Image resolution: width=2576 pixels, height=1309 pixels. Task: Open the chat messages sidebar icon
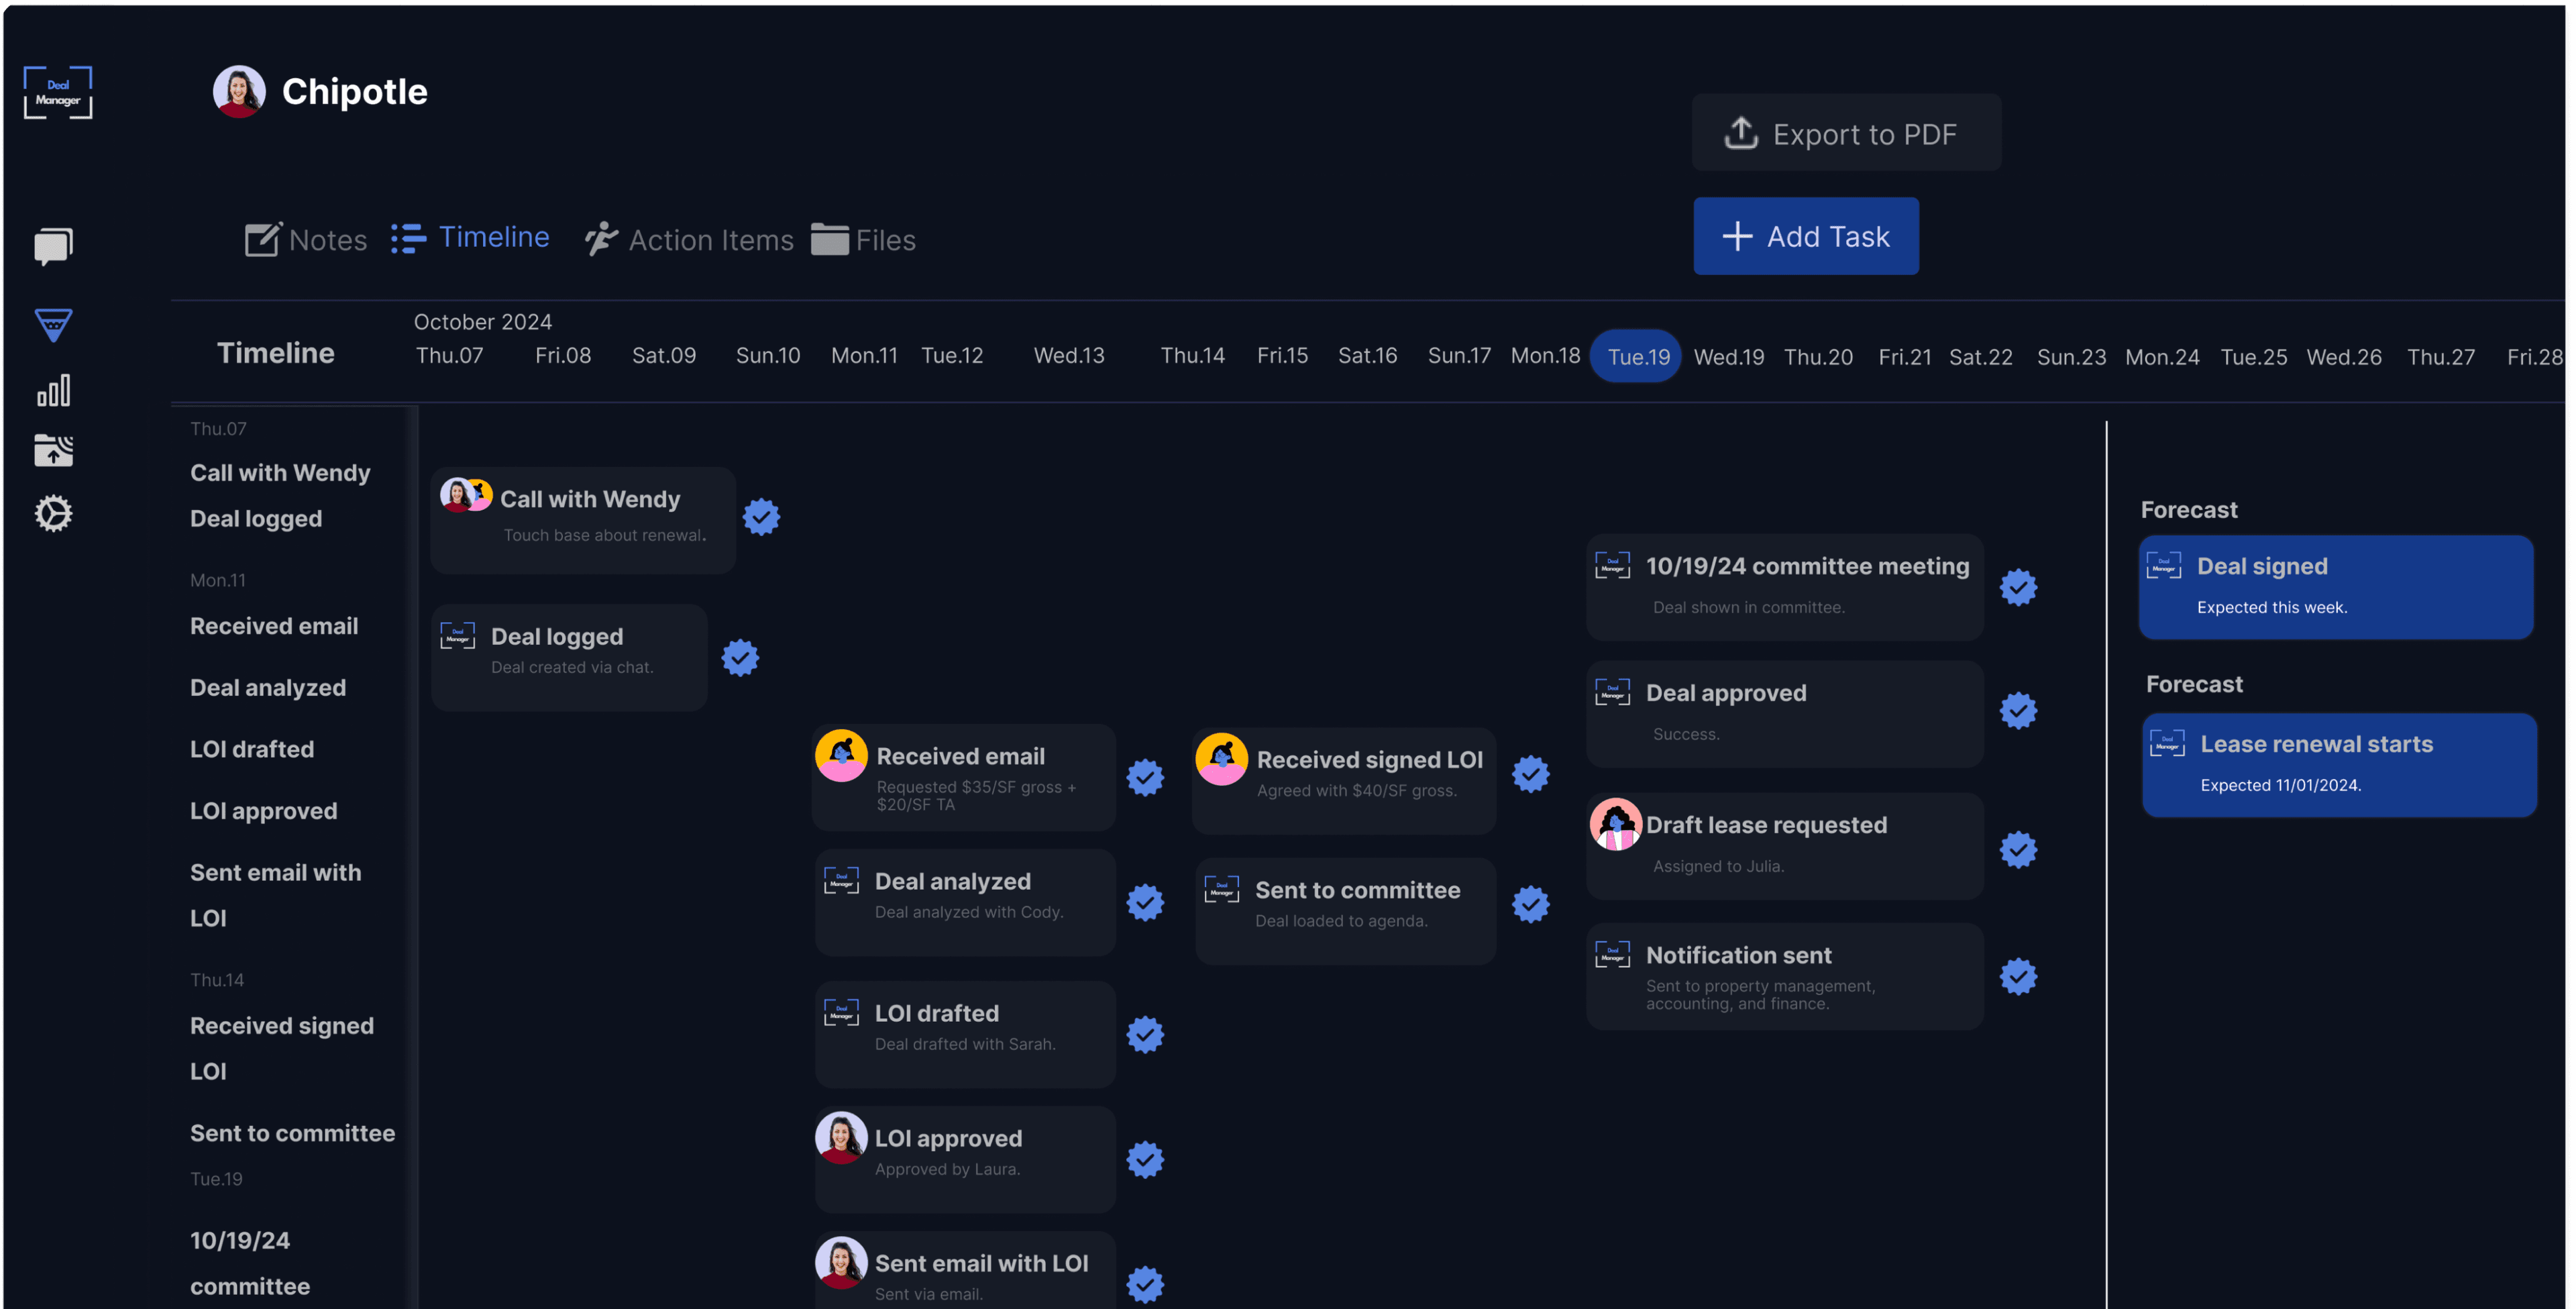pyautogui.click(x=53, y=246)
